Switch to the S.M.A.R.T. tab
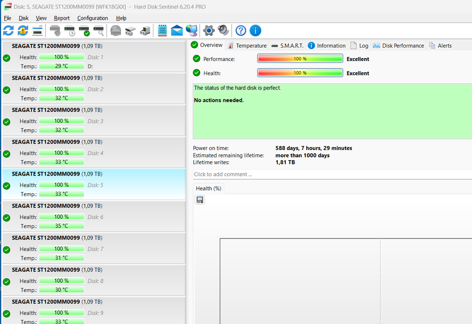The image size is (472, 324). point(287,46)
